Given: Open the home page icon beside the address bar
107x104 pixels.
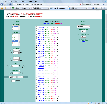Looking at the screenshot, I should click(10, 4).
